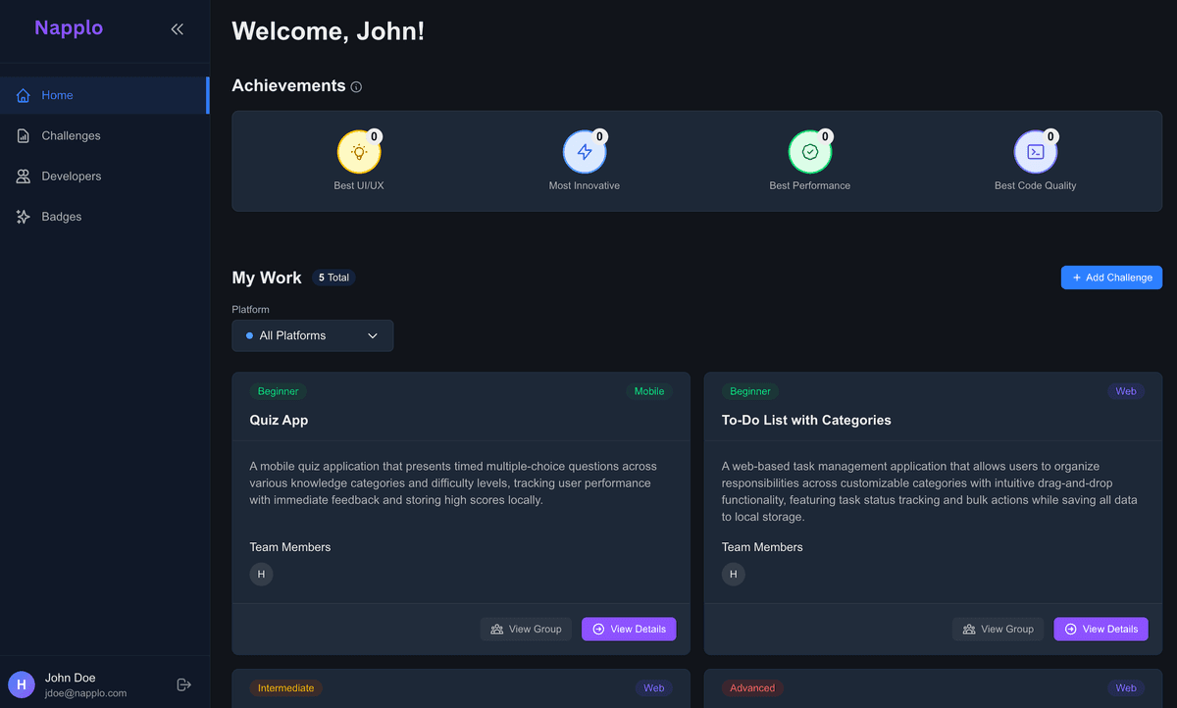
Task: Click the H team member avatar on Quiz App
Action: click(261, 574)
